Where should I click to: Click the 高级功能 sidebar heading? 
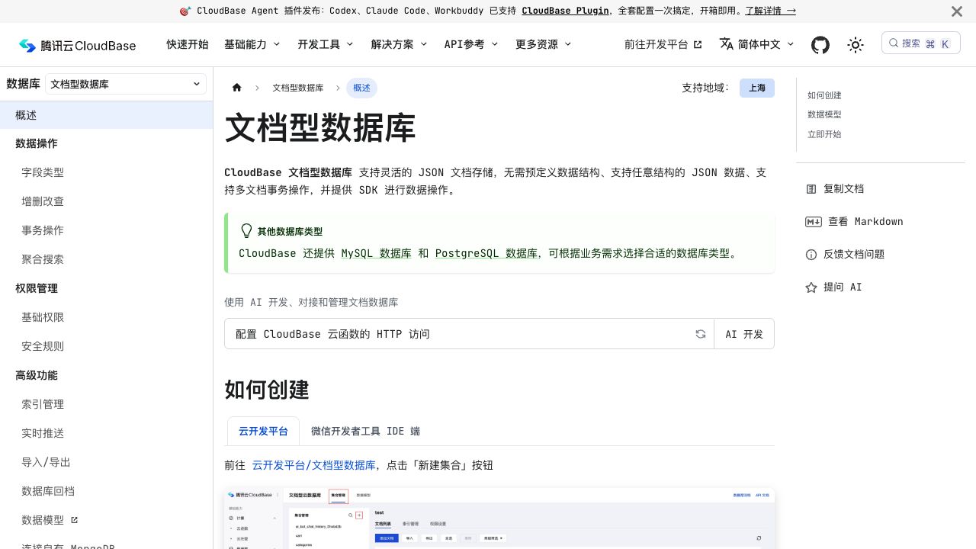coord(37,375)
